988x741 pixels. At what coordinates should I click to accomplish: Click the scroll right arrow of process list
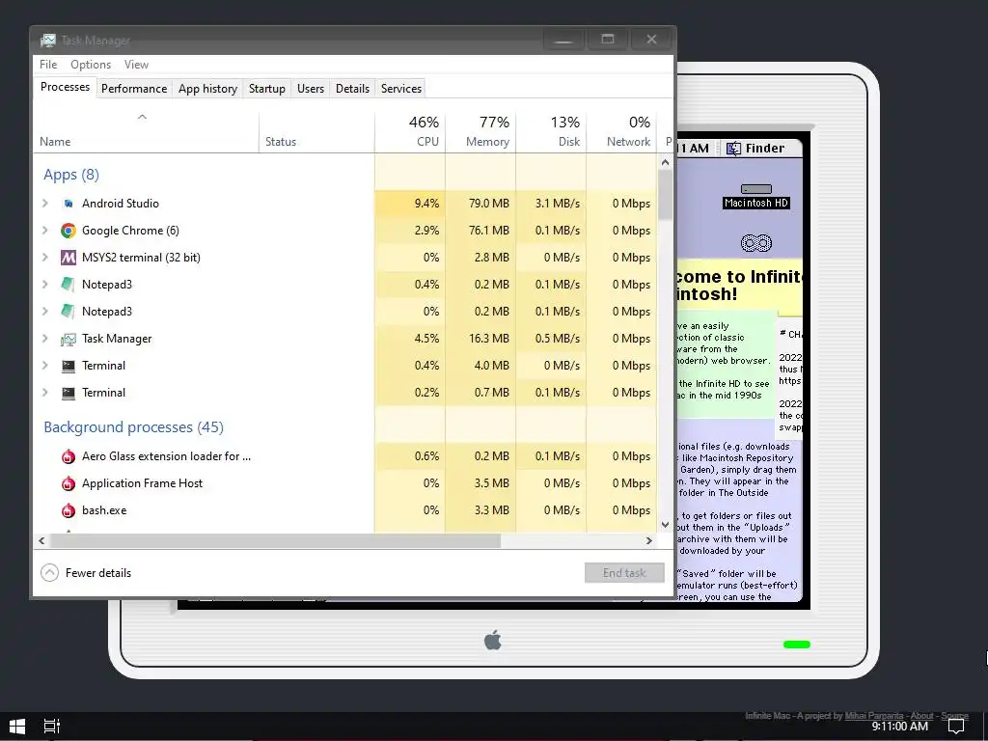point(649,540)
